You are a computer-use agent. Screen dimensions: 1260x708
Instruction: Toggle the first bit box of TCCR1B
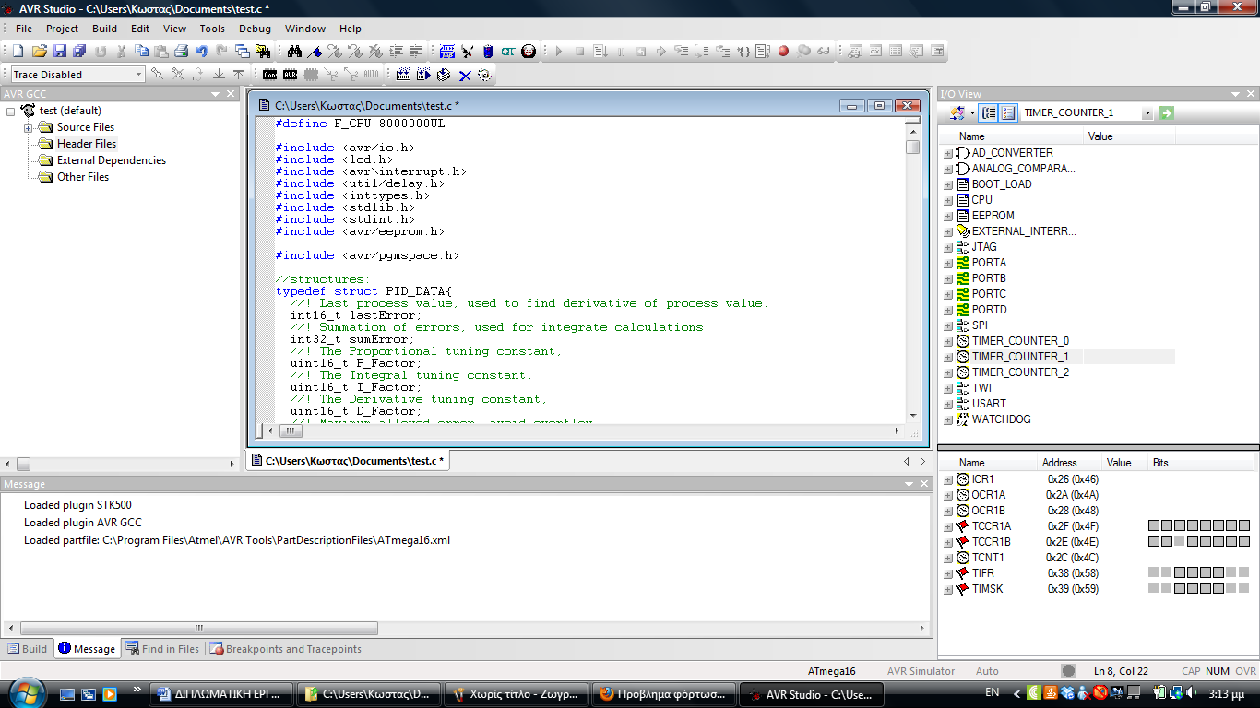(x=1154, y=541)
